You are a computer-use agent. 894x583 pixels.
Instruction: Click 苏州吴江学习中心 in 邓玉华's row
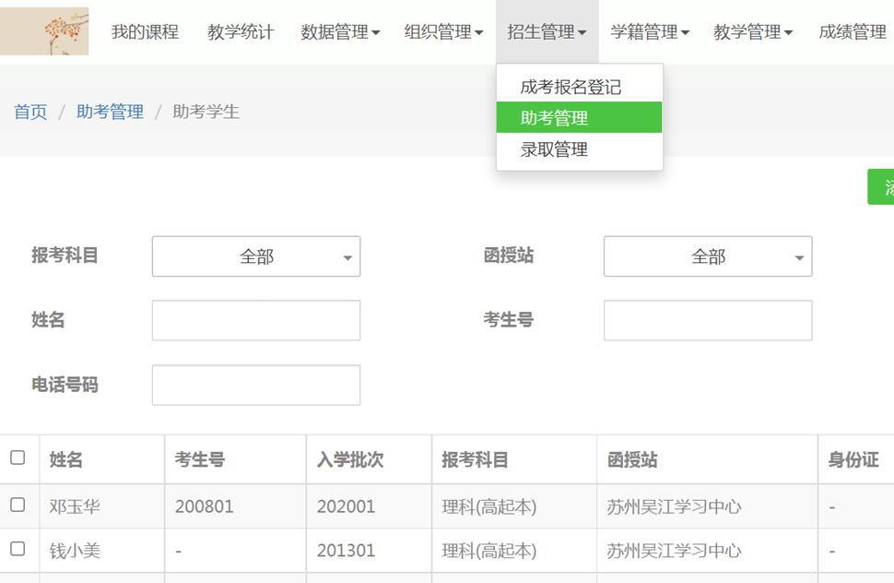(x=674, y=506)
